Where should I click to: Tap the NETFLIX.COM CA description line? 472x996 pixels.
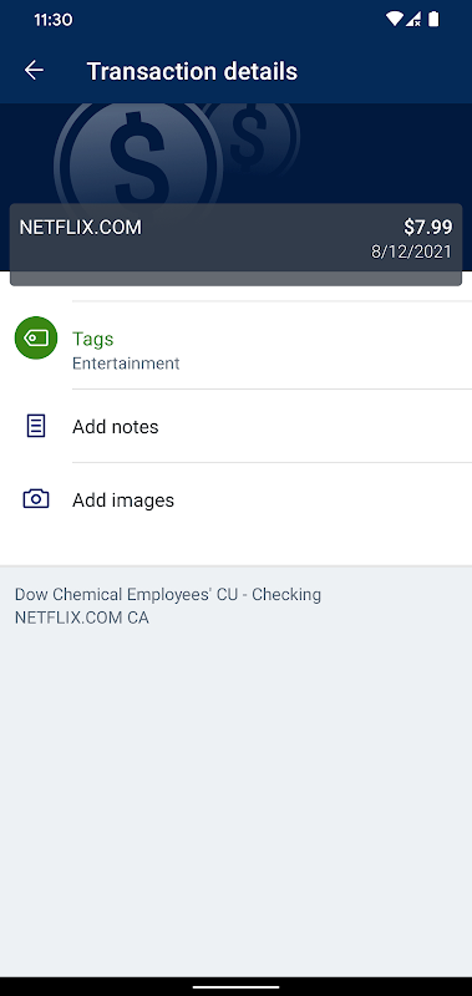[82, 618]
